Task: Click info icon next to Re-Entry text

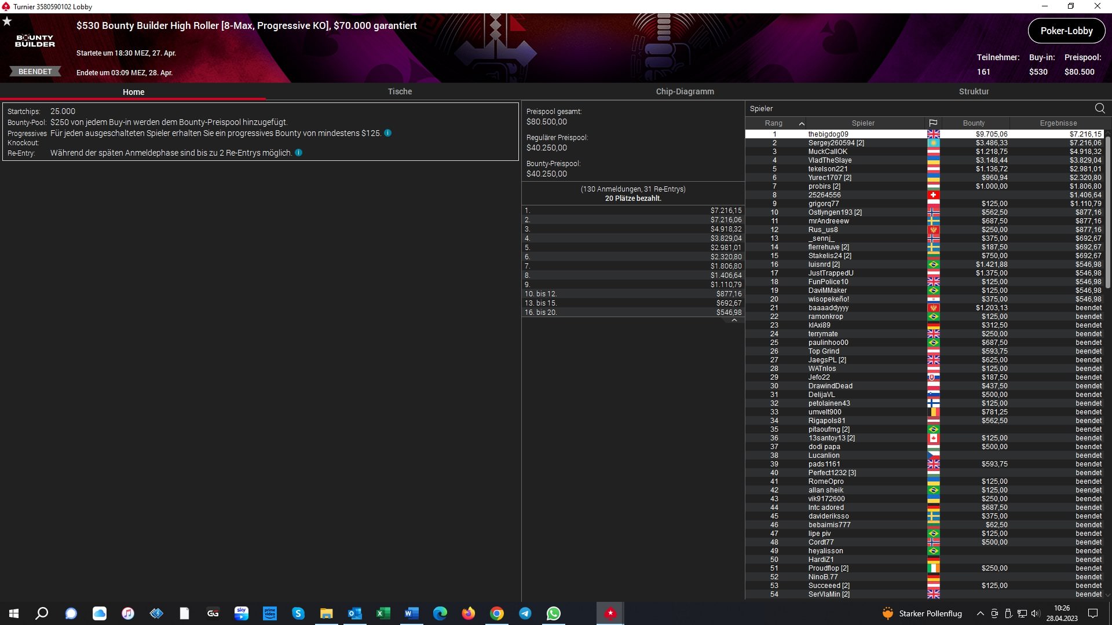Action: tap(299, 153)
